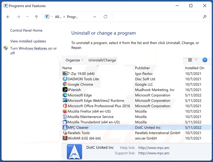Go back with the left arrow
The image size is (213, 162).
8,17
